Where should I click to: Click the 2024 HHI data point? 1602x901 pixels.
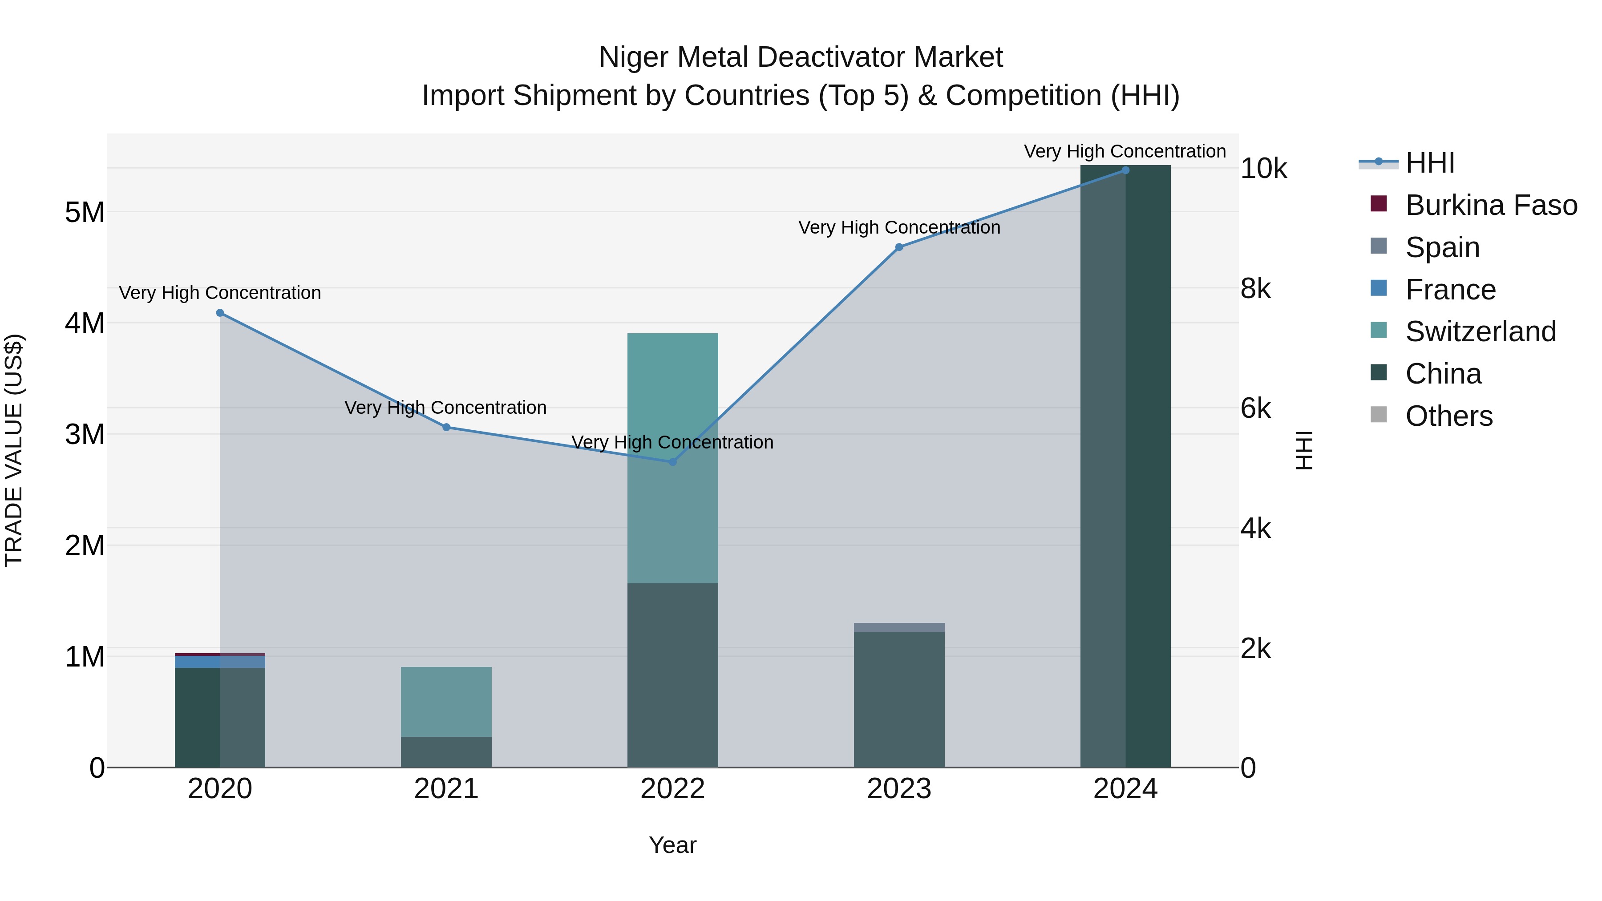[1125, 170]
